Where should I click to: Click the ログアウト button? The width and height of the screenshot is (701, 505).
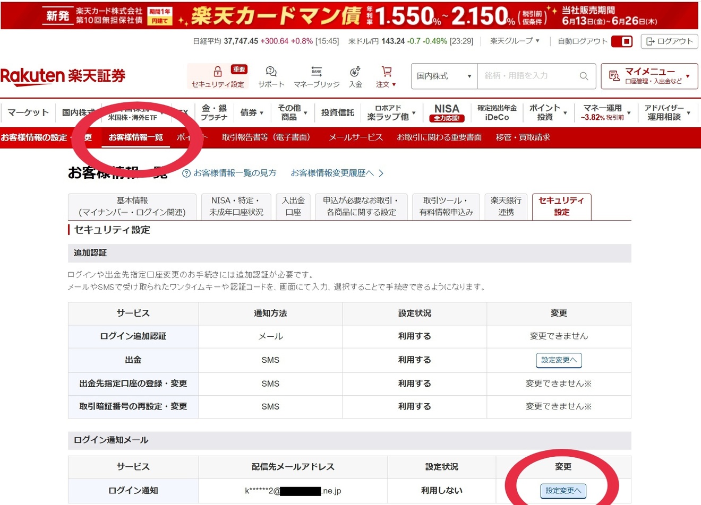670,41
